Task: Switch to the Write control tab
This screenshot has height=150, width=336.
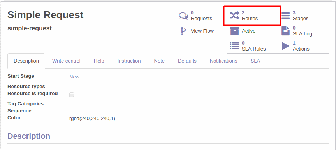Action: pyautogui.click(x=66, y=61)
